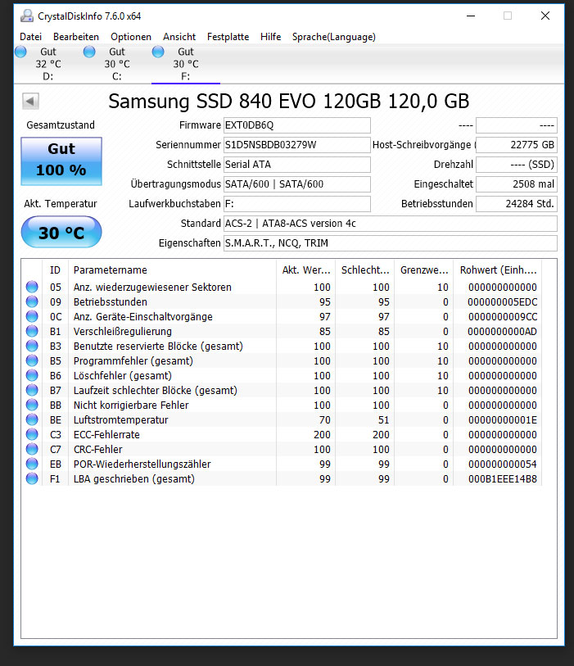The image size is (574, 666).
Task: Click status orb for Nicht korrigierbare Fehler
Action: tap(32, 405)
